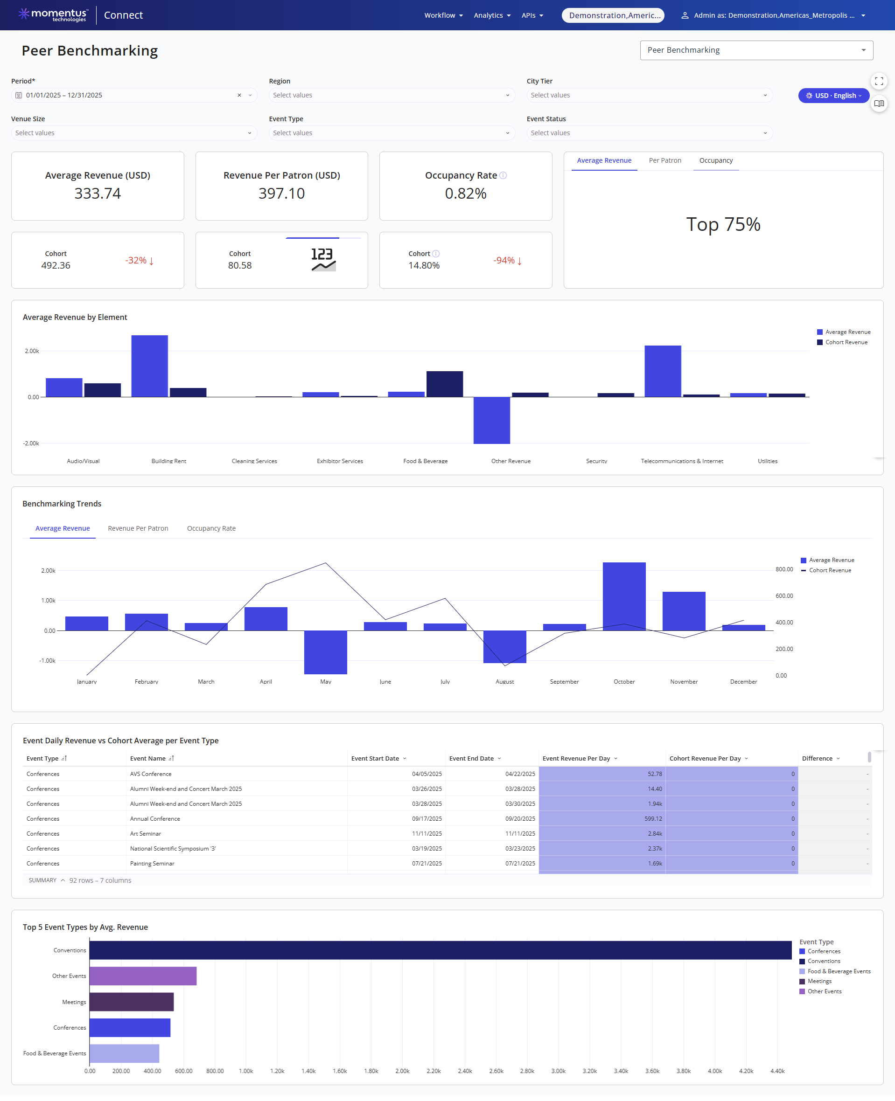The image size is (895, 1101).
Task: Toggle Cohort Revenue legend in trends chart
Action: (x=825, y=570)
